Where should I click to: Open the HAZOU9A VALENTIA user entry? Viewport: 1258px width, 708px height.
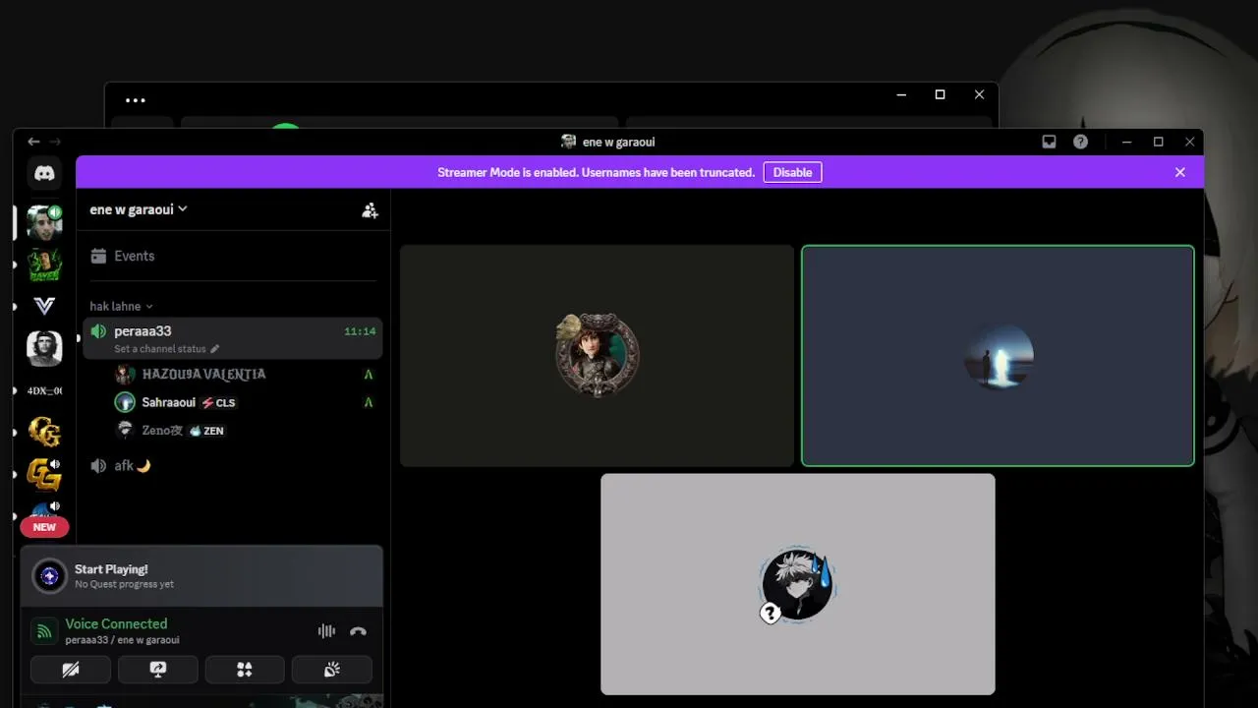[x=244, y=375]
